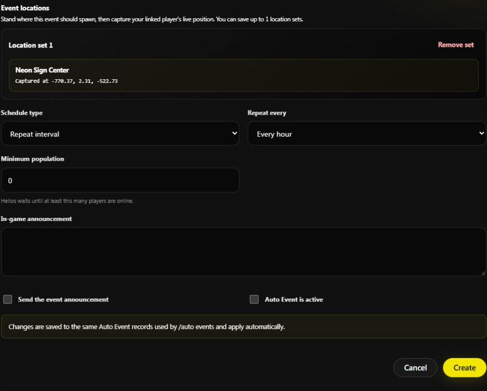Click the 'Changes are saved' notice text
487x391 pixels.
point(146,327)
